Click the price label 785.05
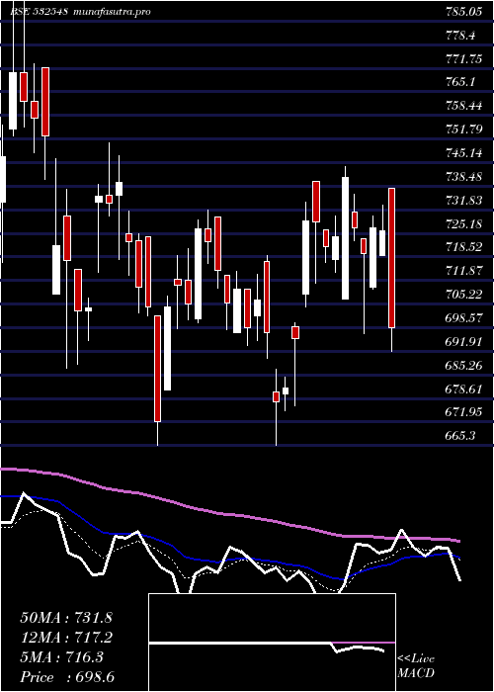This screenshot has height=692, width=494. [x=462, y=12]
